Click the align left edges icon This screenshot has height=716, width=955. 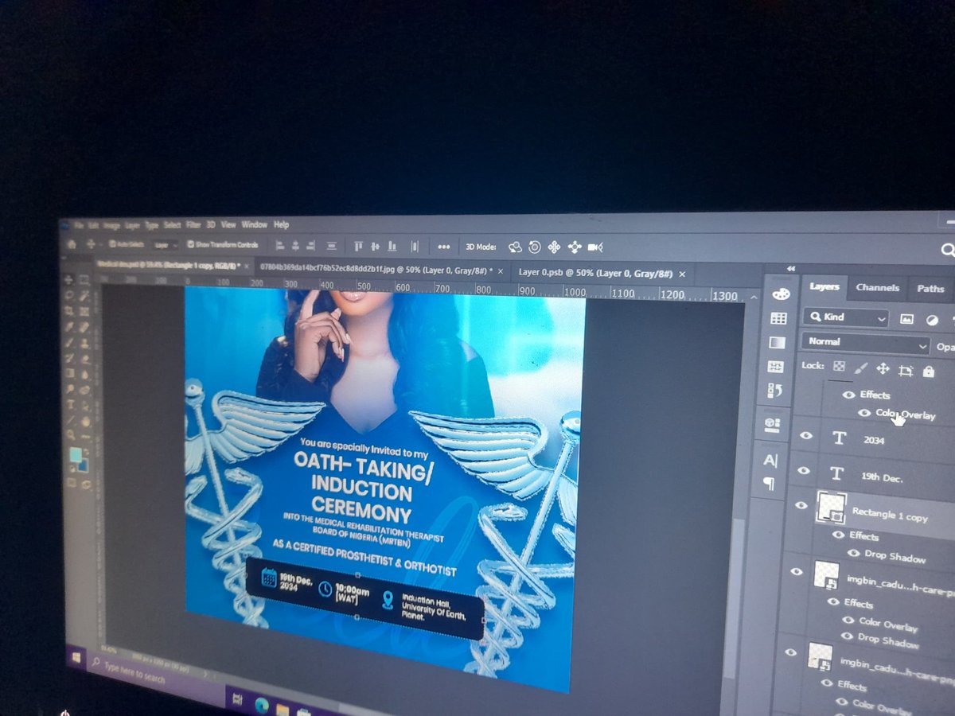pos(280,246)
